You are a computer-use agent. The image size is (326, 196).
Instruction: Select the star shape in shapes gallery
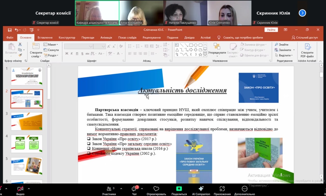coord(200,55)
